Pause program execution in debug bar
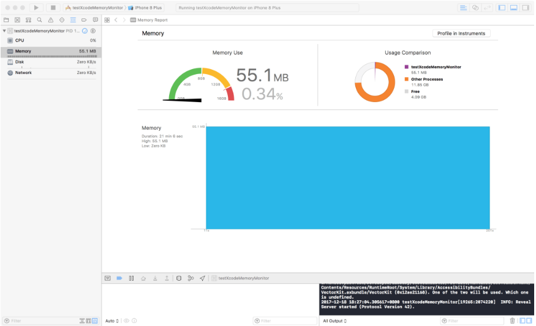This screenshot has width=536, height=326. click(131, 278)
